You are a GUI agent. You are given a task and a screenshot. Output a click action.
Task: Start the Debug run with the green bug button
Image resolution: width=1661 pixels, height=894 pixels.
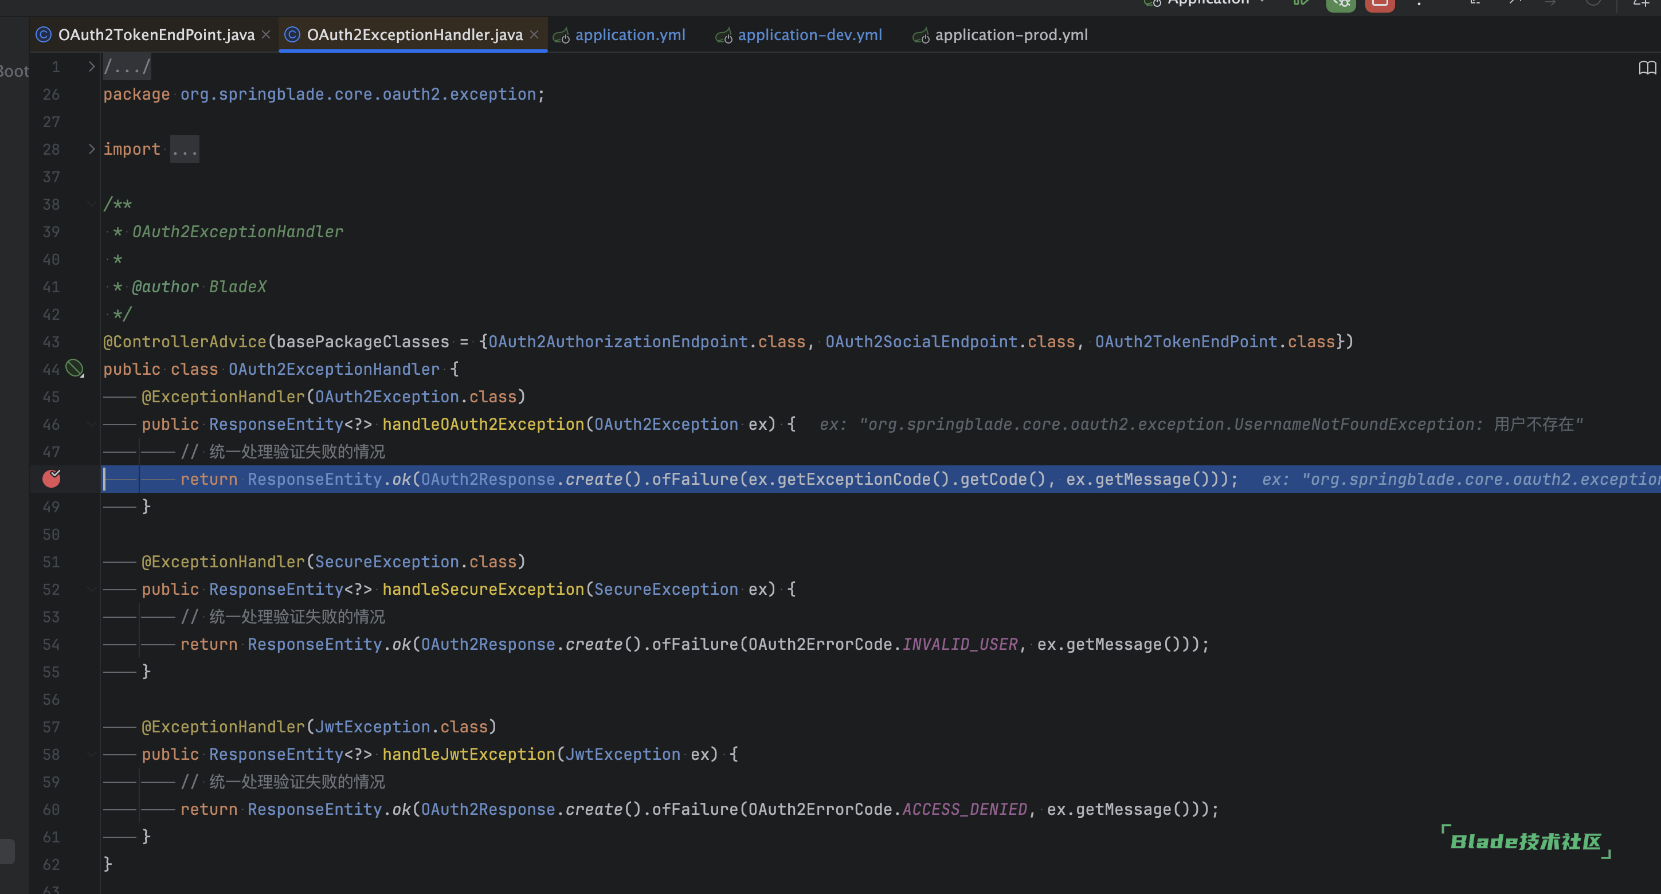coord(1341,4)
